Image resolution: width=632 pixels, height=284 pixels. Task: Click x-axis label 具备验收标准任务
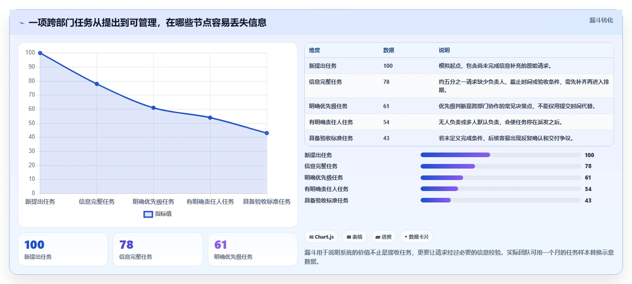[267, 202]
